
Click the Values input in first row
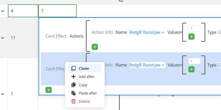tap(194, 28)
